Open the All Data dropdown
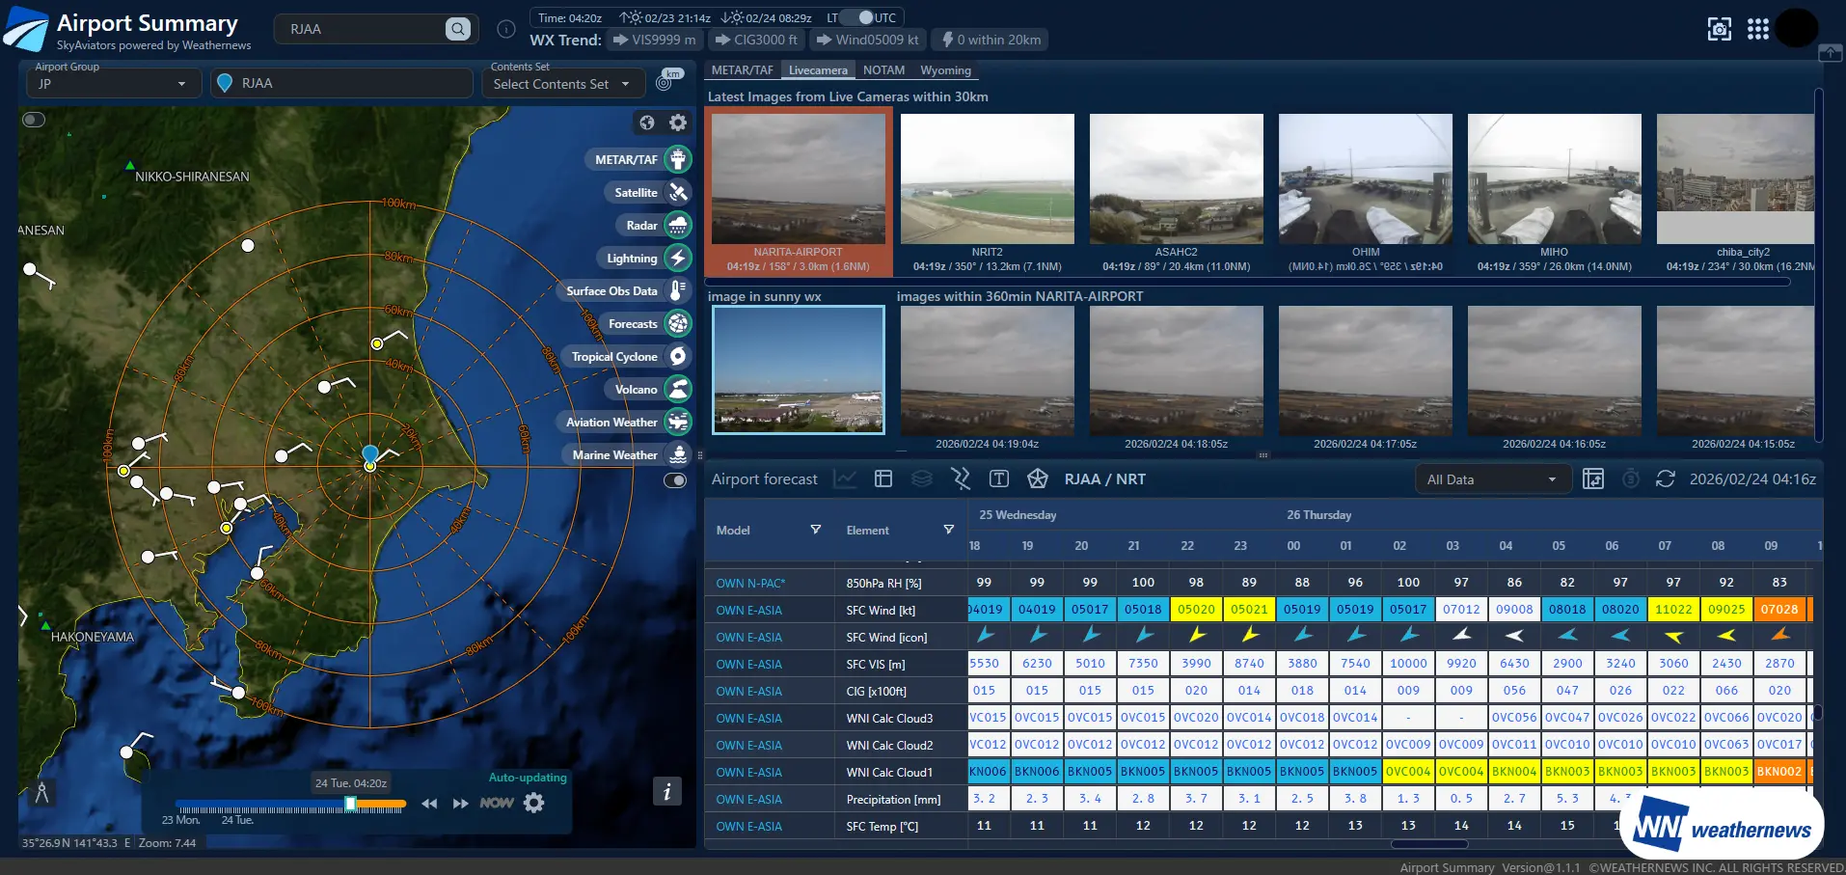The height and width of the screenshot is (875, 1846). [x=1492, y=479]
